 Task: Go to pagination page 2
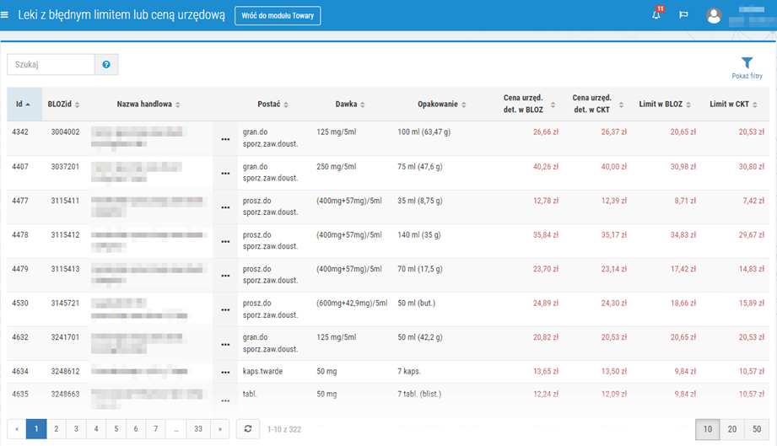coord(56,428)
